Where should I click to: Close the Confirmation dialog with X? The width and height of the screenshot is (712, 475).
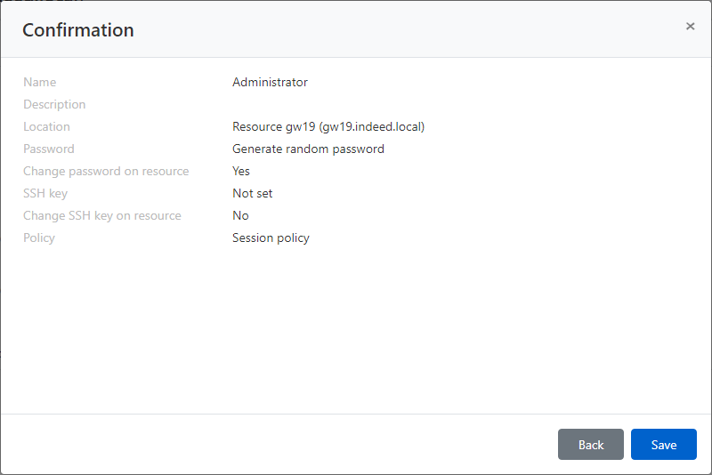point(690,27)
